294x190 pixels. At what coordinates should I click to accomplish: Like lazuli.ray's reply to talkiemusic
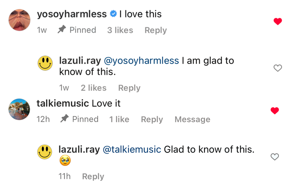pyautogui.click(x=275, y=157)
